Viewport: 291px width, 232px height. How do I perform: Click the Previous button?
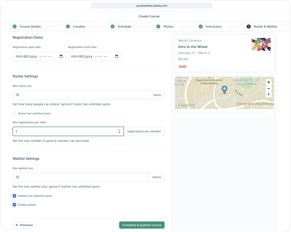point(24,225)
